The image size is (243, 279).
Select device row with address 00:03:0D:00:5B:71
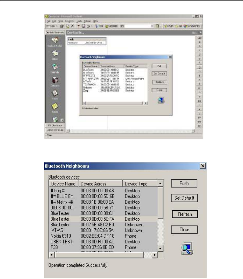click(x=103, y=208)
